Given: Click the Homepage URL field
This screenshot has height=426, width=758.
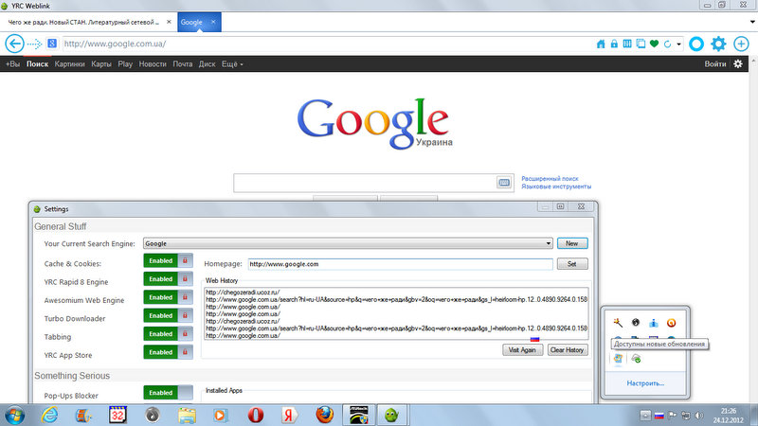Looking at the screenshot, I should [400, 264].
